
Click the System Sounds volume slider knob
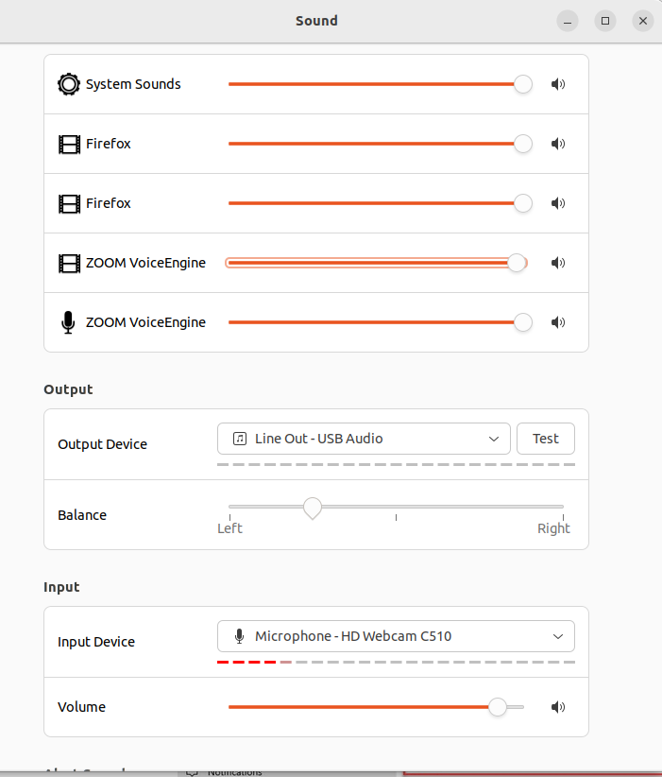point(523,84)
